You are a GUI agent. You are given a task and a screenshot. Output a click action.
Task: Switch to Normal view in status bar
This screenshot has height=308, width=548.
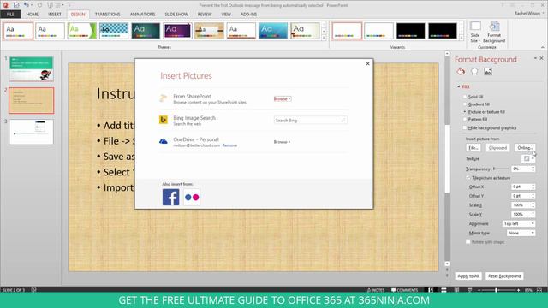(x=431, y=290)
